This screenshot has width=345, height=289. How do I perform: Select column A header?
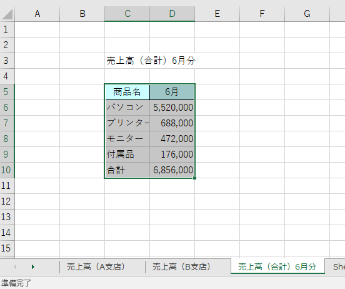pos(37,14)
